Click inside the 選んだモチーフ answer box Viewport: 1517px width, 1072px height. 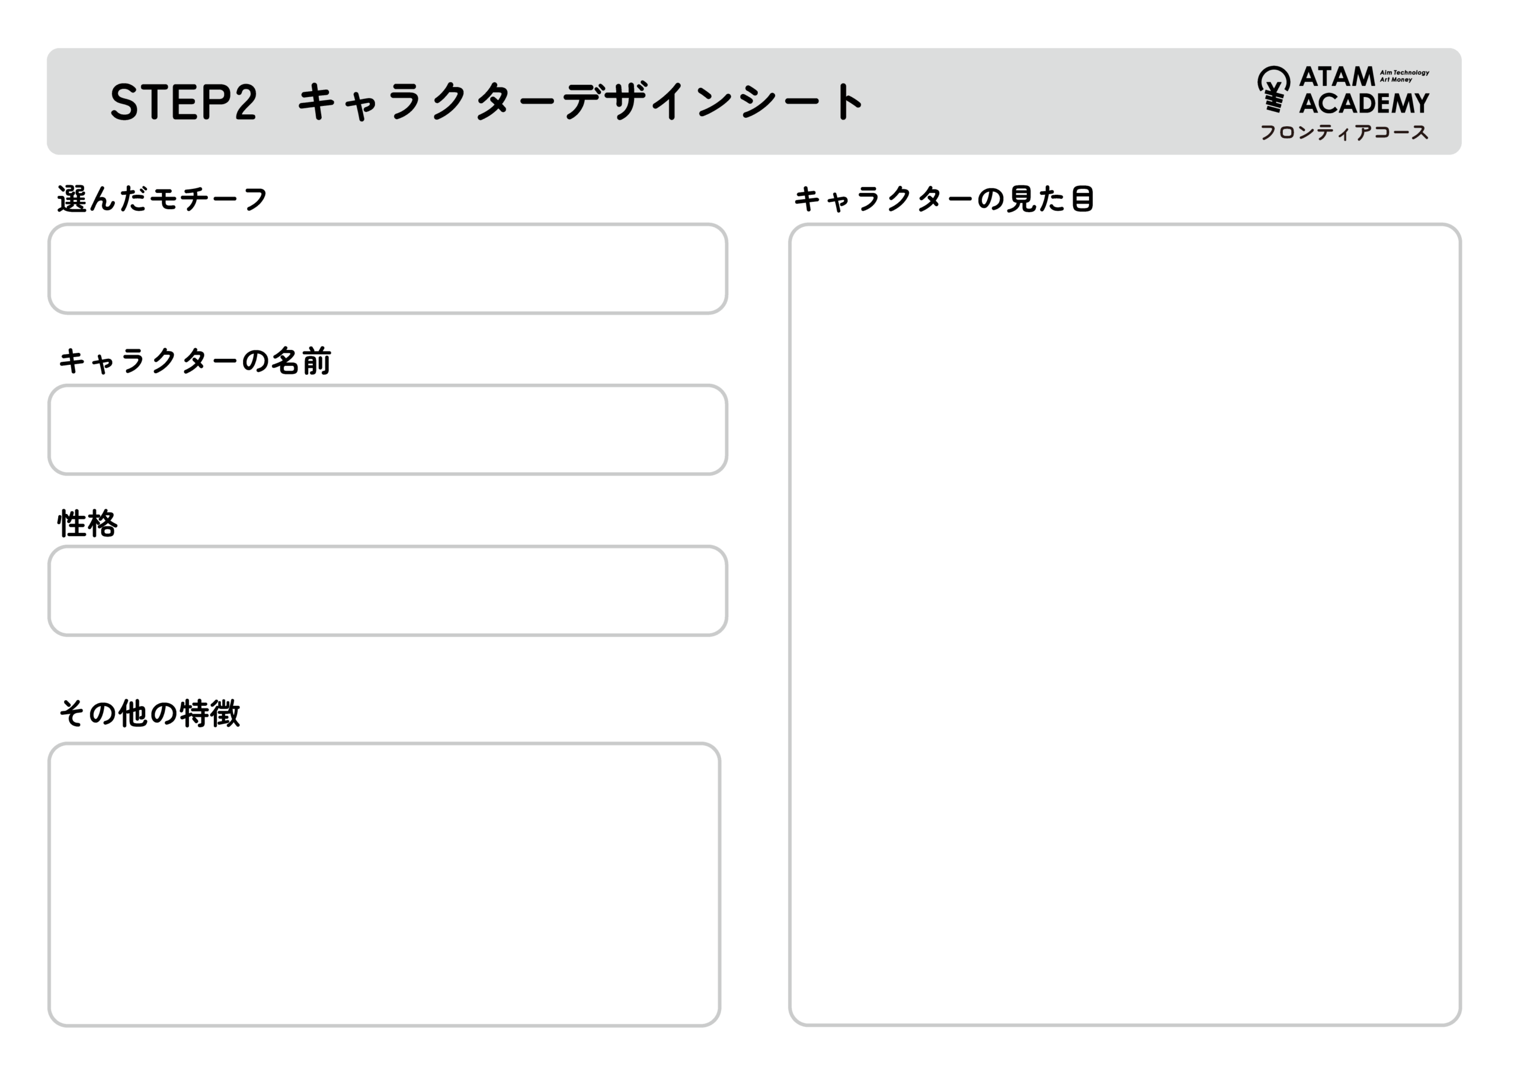[x=388, y=269]
